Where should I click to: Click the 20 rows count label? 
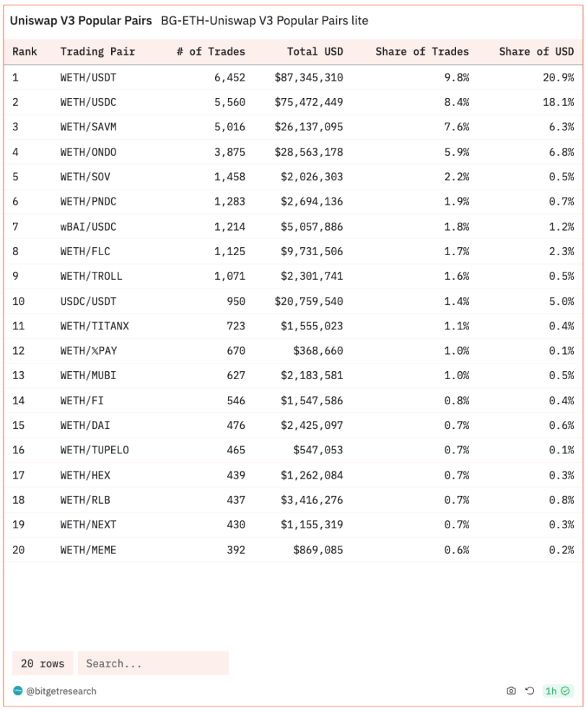tap(43, 663)
